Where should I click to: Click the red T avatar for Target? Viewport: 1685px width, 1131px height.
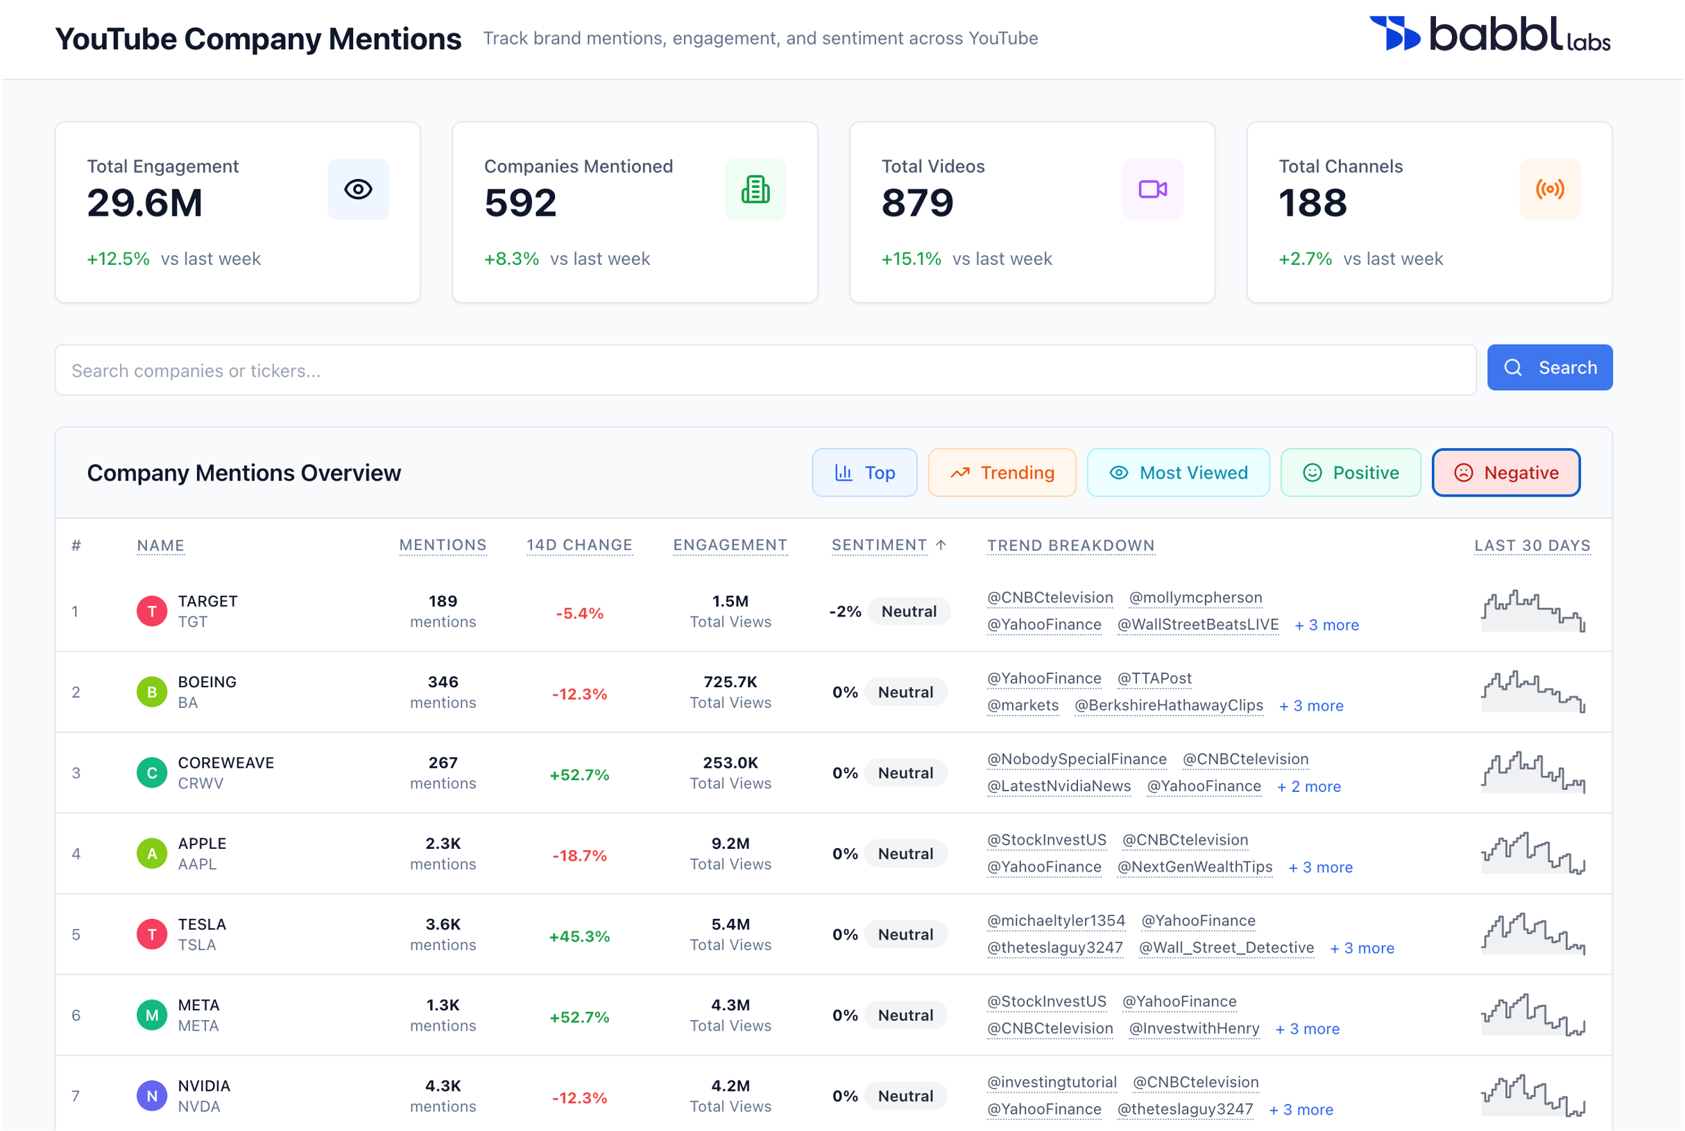pyautogui.click(x=151, y=611)
